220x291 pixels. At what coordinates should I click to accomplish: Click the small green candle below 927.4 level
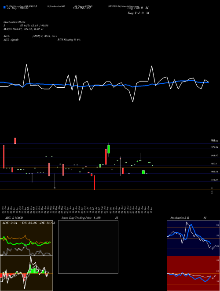[x=143, y=172]
